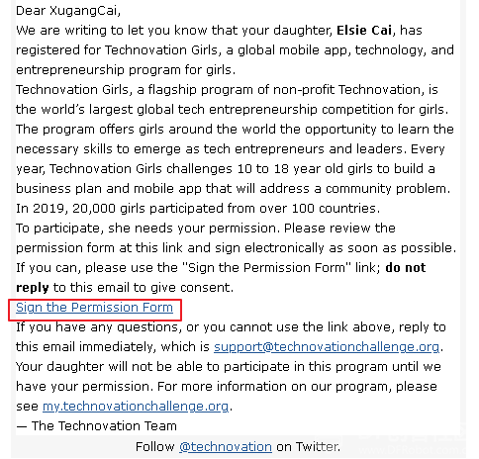Click the line the world's largest global tech

click(233, 110)
